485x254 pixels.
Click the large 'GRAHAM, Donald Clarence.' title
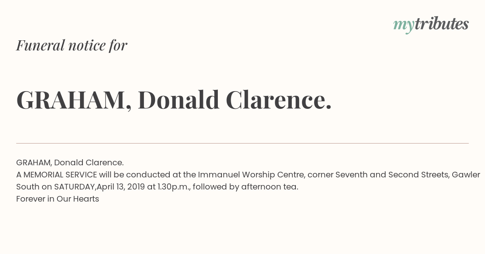(174, 100)
